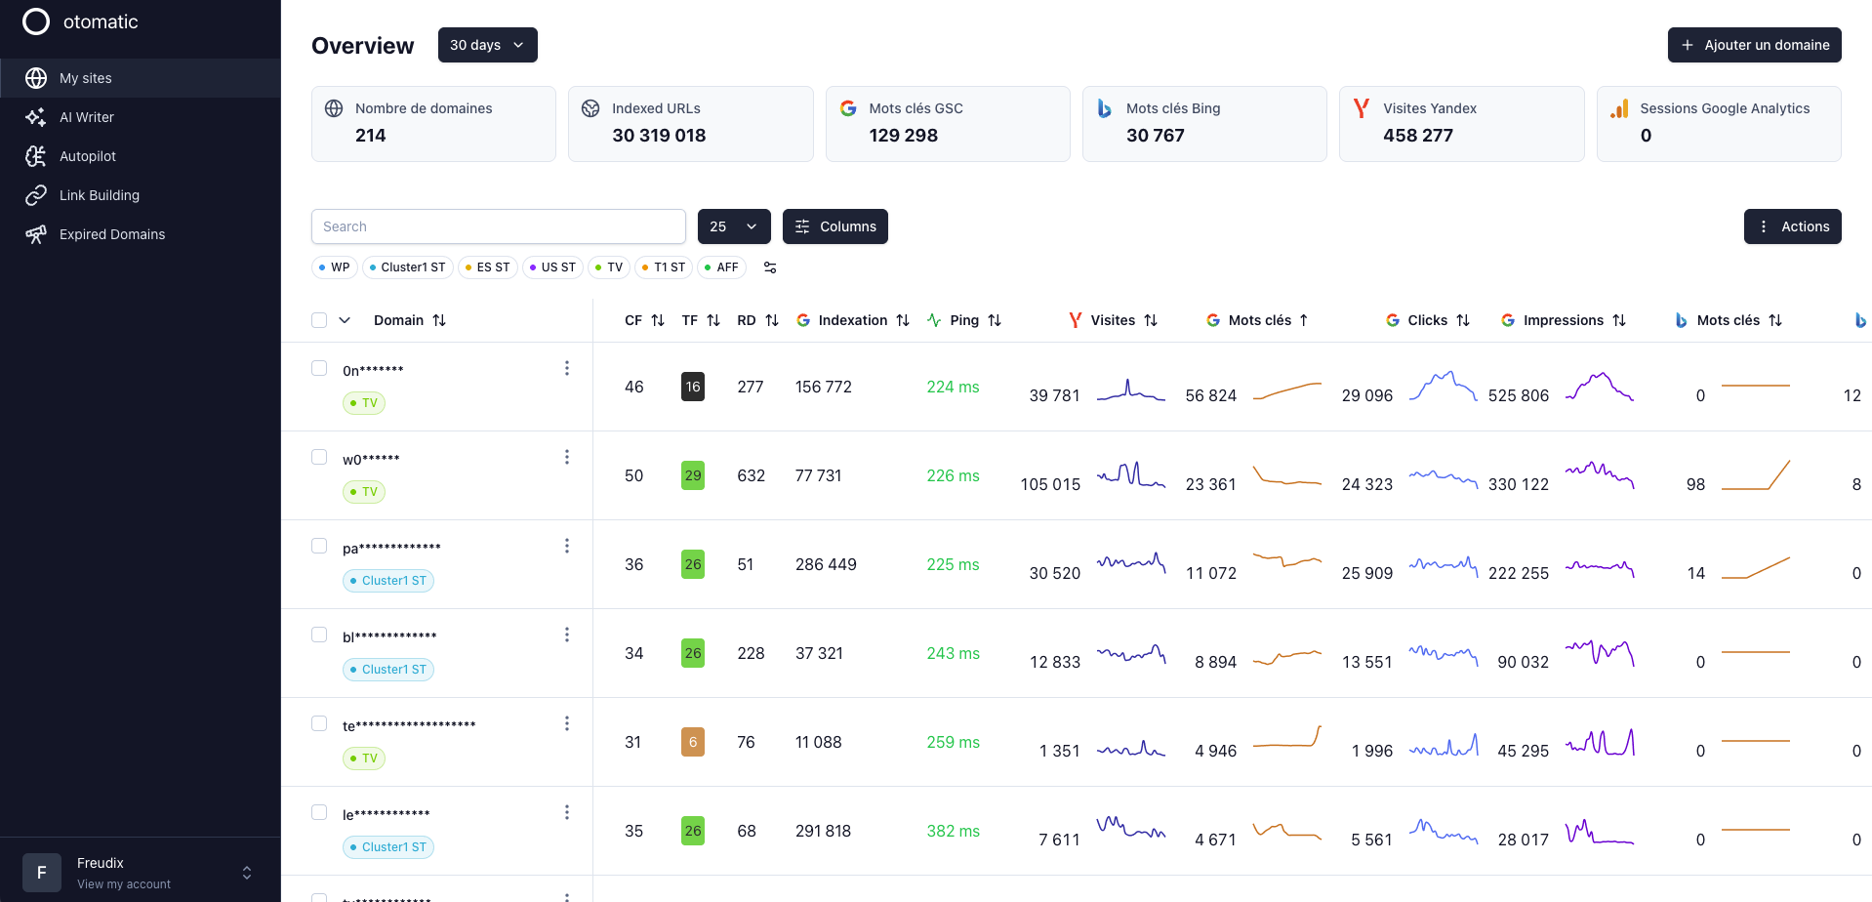Open the Actions button
The width and height of the screenshot is (1872, 902).
(x=1792, y=225)
